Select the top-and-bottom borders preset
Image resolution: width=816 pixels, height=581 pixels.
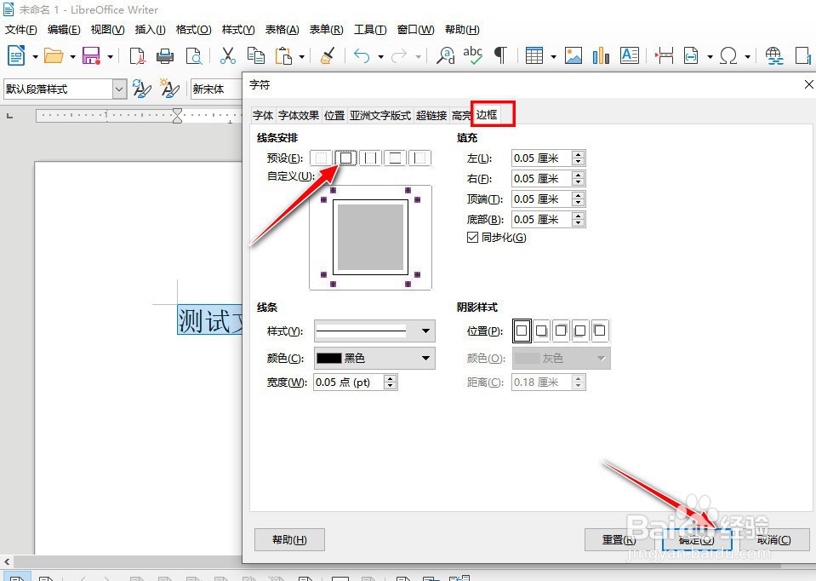[x=395, y=158]
